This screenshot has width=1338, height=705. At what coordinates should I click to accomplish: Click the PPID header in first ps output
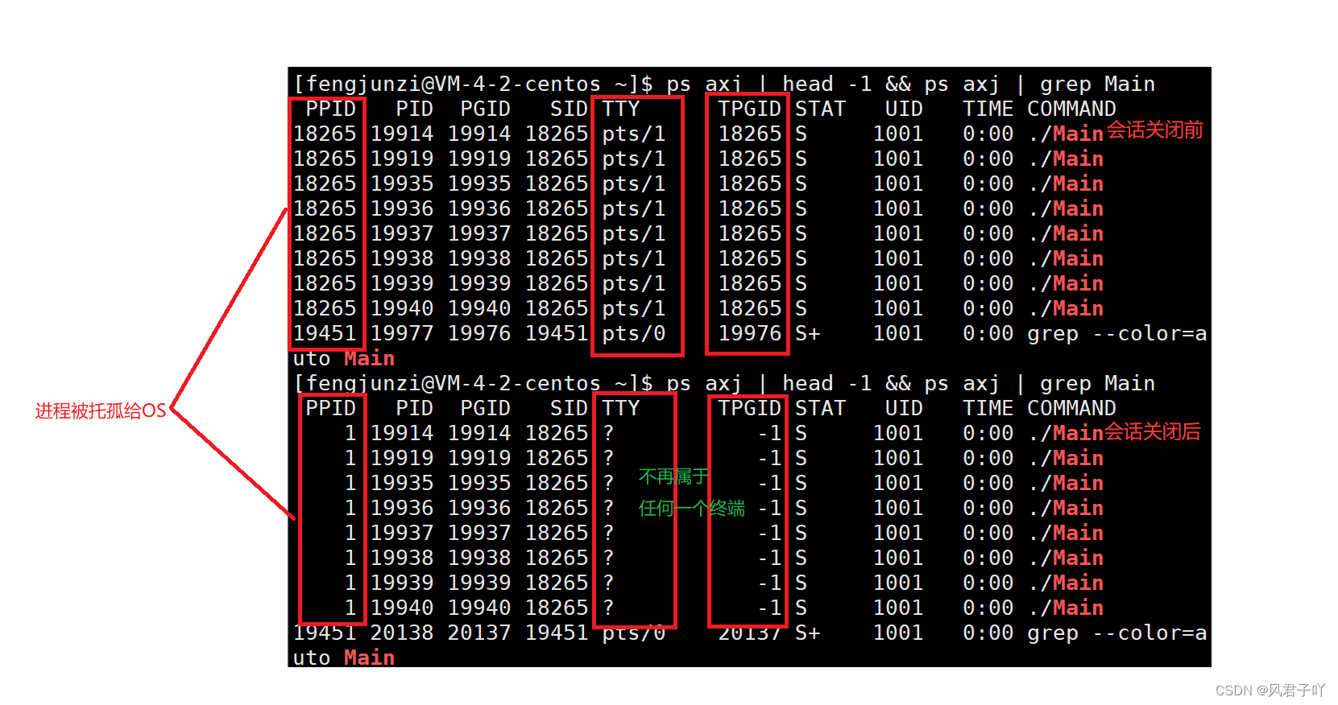pos(330,109)
